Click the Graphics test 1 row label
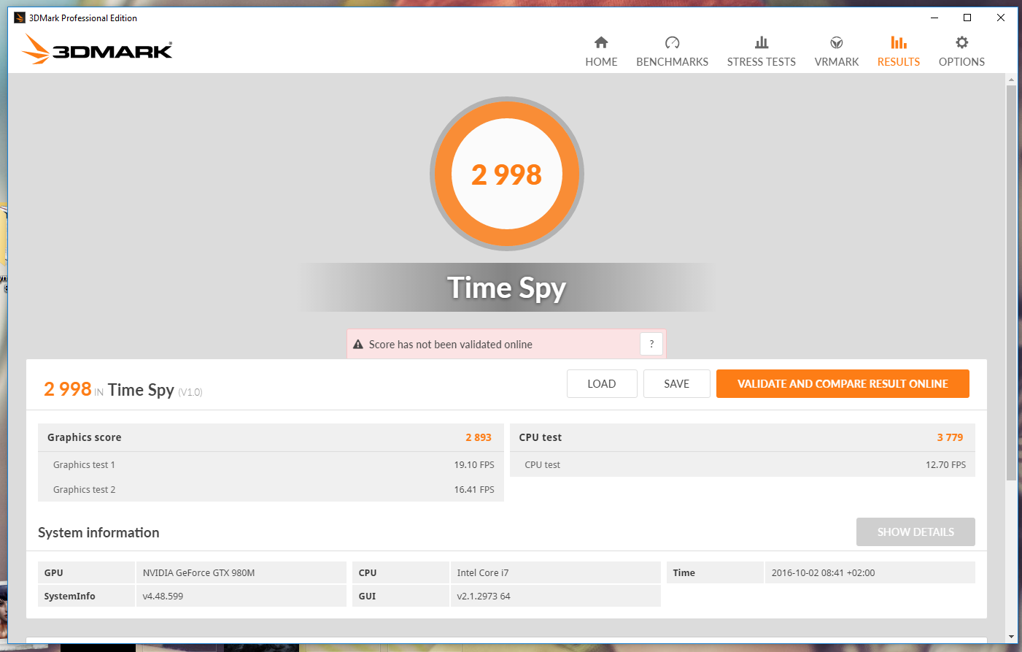The height and width of the screenshot is (652, 1022). click(84, 465)
